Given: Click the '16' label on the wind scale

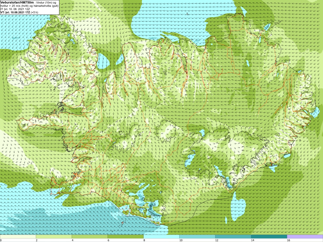Looking at the screenshot, I should pos(288,240).
